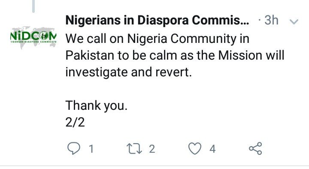Screen dimensions: 309x169
Task: Open tweet text beginning We call on Nigeria
Action: click(175, 55)
